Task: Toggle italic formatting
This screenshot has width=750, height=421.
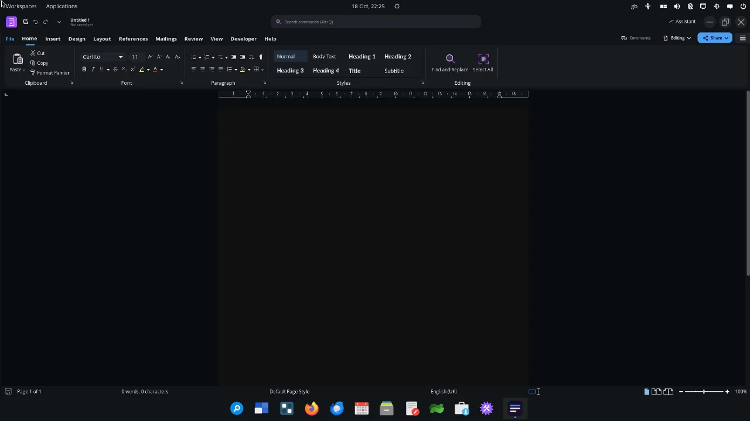Action: click(x=93, y=70)
